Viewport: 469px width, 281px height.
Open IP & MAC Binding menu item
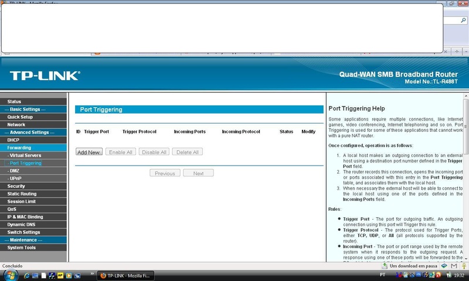pos(33,217)
